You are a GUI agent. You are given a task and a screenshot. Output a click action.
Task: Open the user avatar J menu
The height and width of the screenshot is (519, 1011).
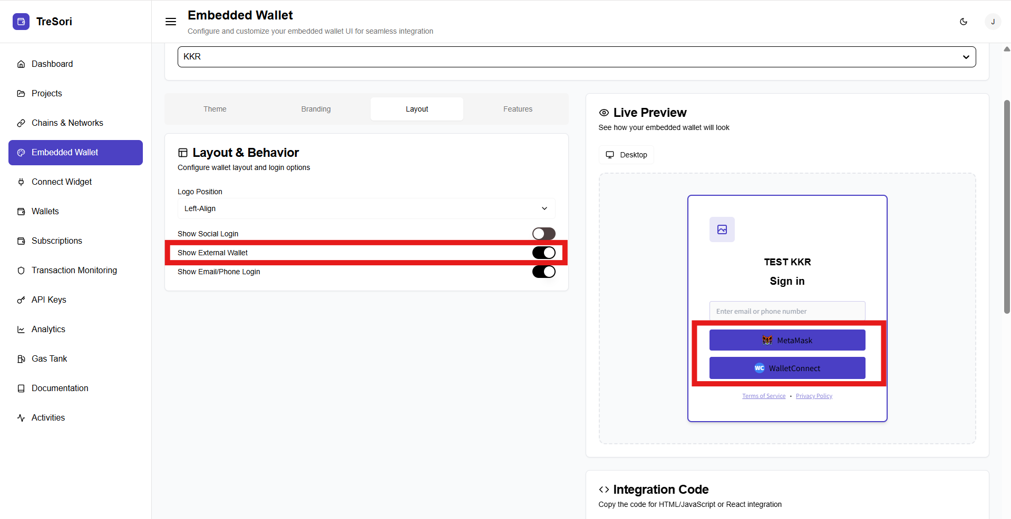993,22
